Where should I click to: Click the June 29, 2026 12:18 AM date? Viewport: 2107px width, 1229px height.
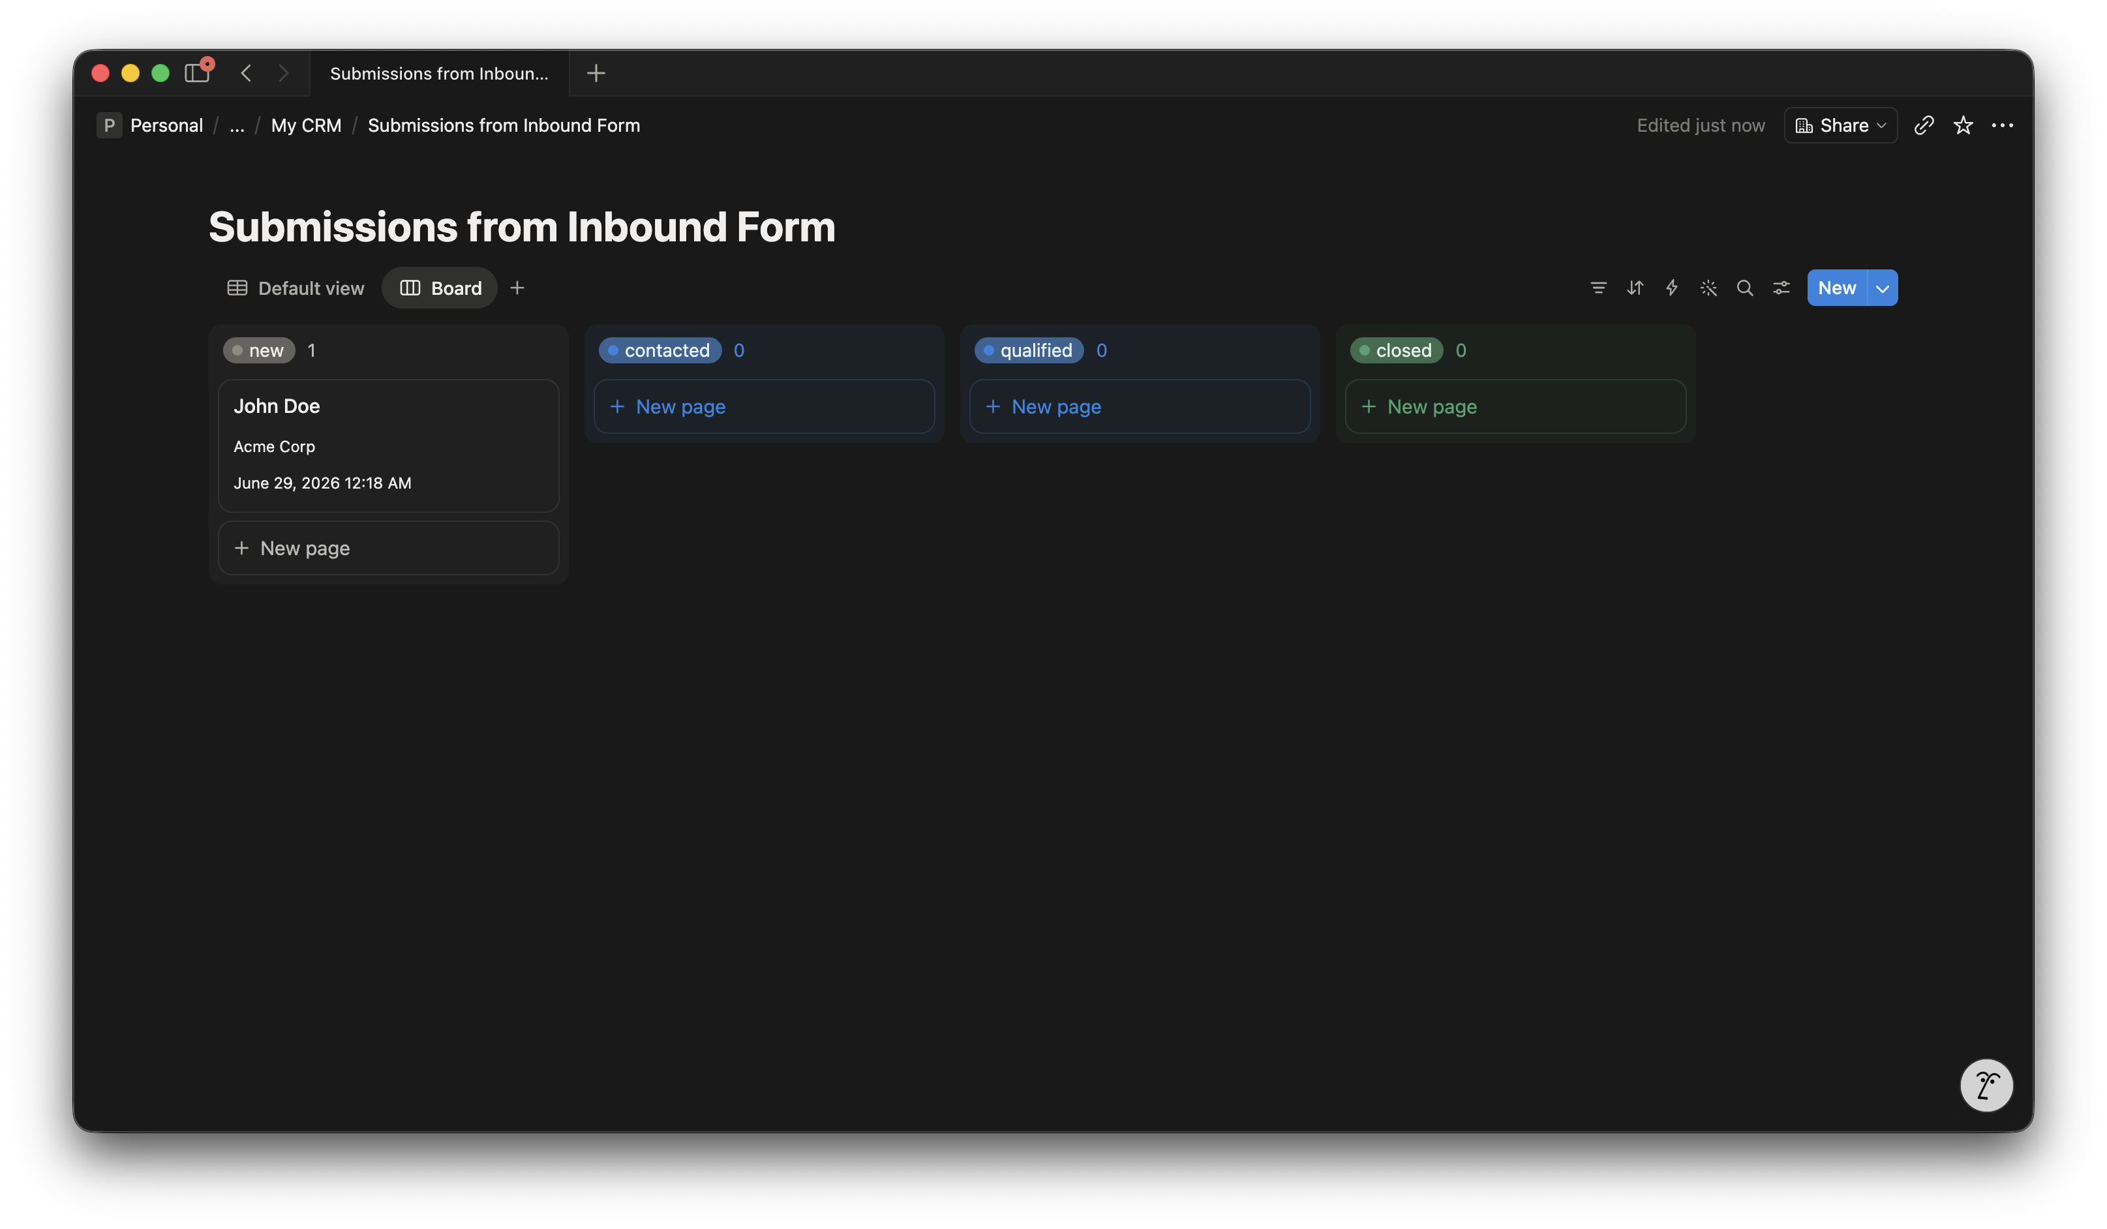coord(323,483)
